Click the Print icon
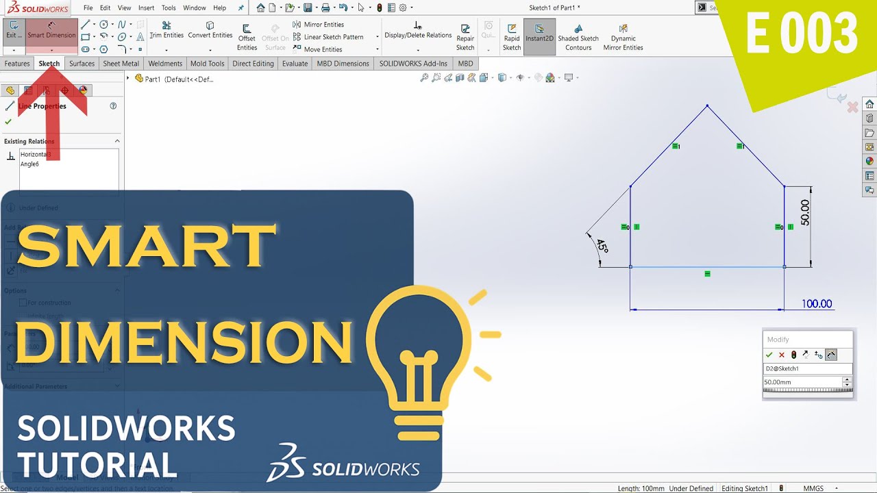The width and height of the screenshot is (877, 493). pyautogui.click(x=325, y=8)
